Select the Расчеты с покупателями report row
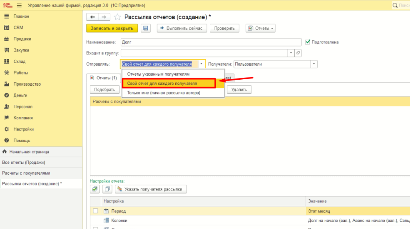 (250, 101)
